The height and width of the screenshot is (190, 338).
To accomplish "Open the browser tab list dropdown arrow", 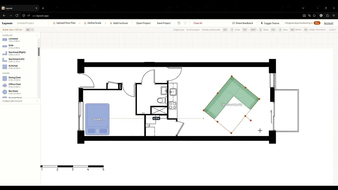I will [x=303, y=8].
